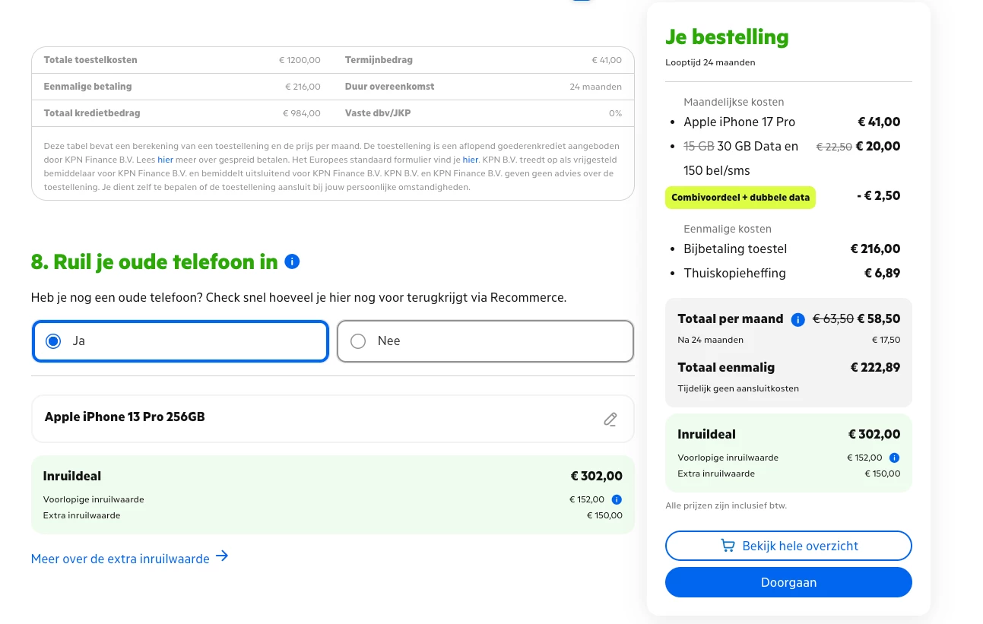Click Apple iPhone 17 Pro order item
The image size is (983, 624).
tap(739, 122)
